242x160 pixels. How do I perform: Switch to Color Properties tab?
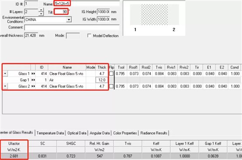tap(125, 133)
